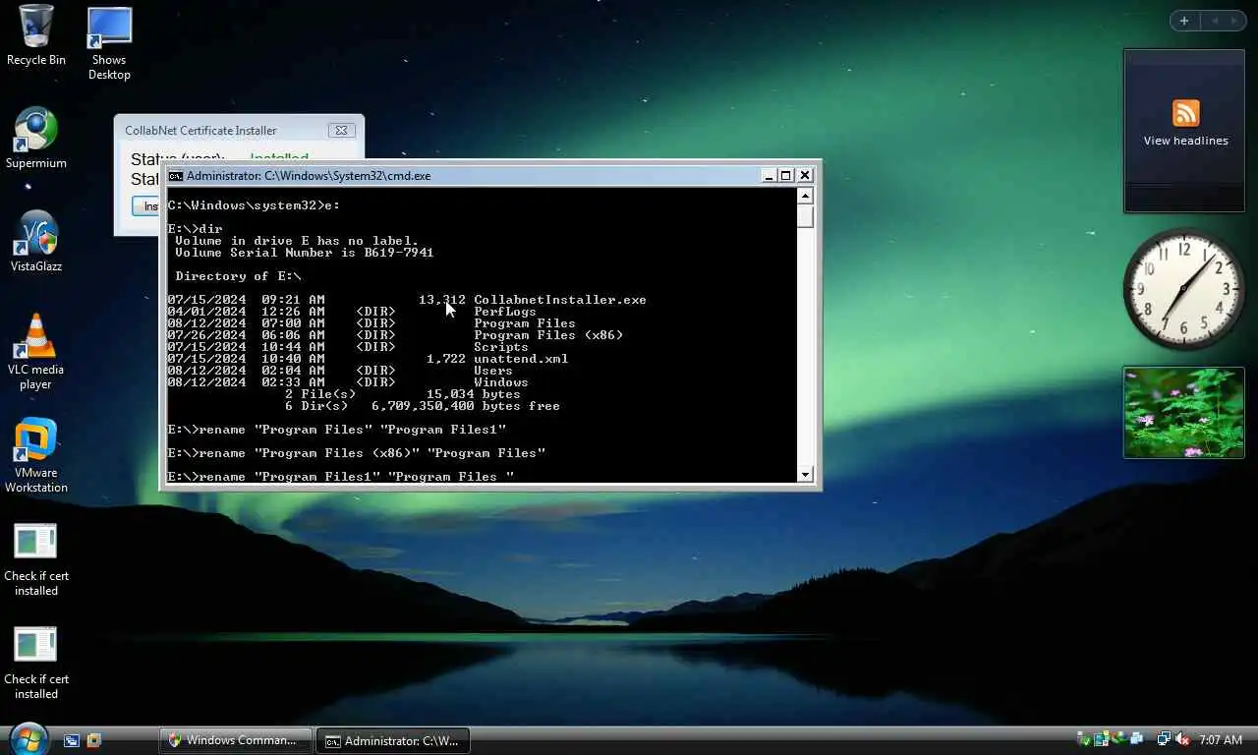Click the printer-like tray icon
1258x755 pixels.
1137,739
